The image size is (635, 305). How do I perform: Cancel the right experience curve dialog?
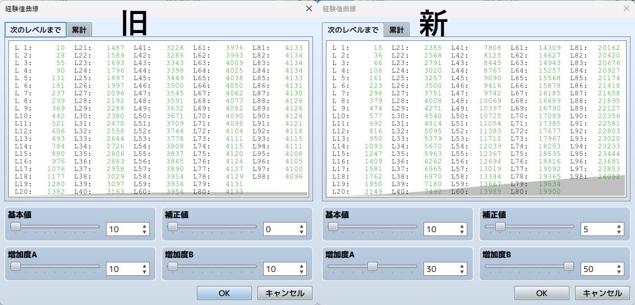click(x=602, y=293)
